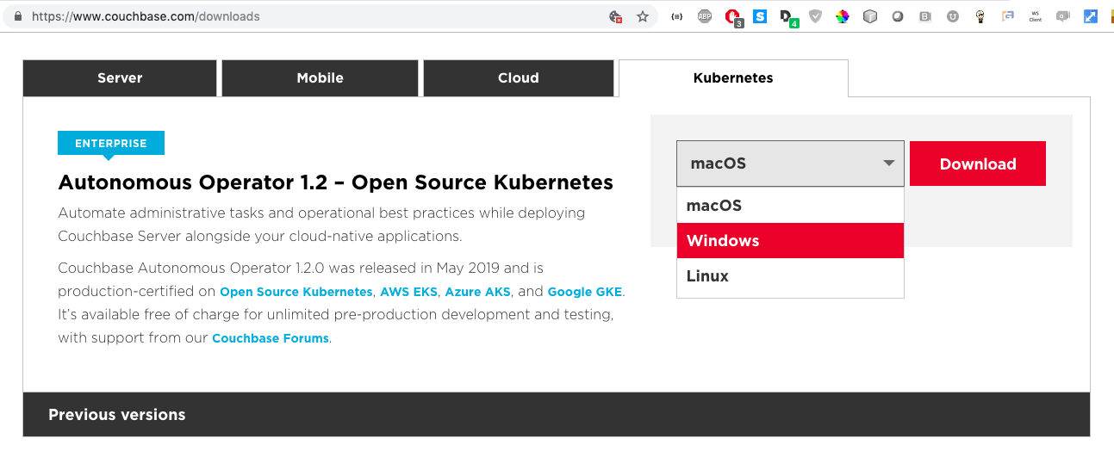Switch to the Server tab

(x=120, y=77)
